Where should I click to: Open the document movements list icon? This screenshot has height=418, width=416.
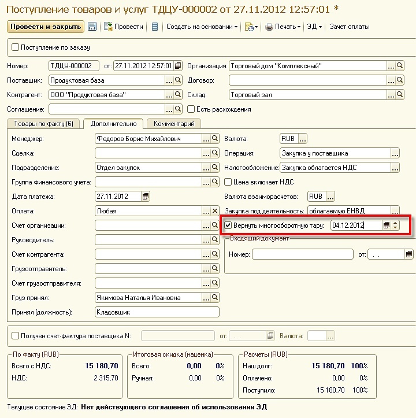coord(155,27)
